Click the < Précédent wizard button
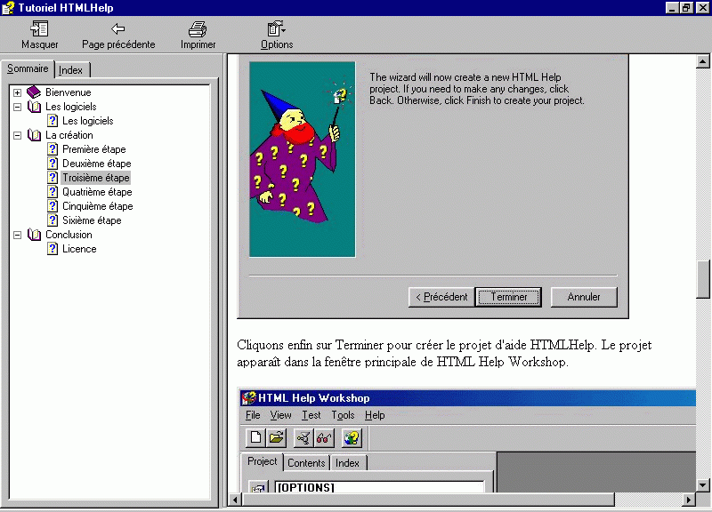Image resolution: width=712 pixels, height=512 pixels. (x=441, y=297)
